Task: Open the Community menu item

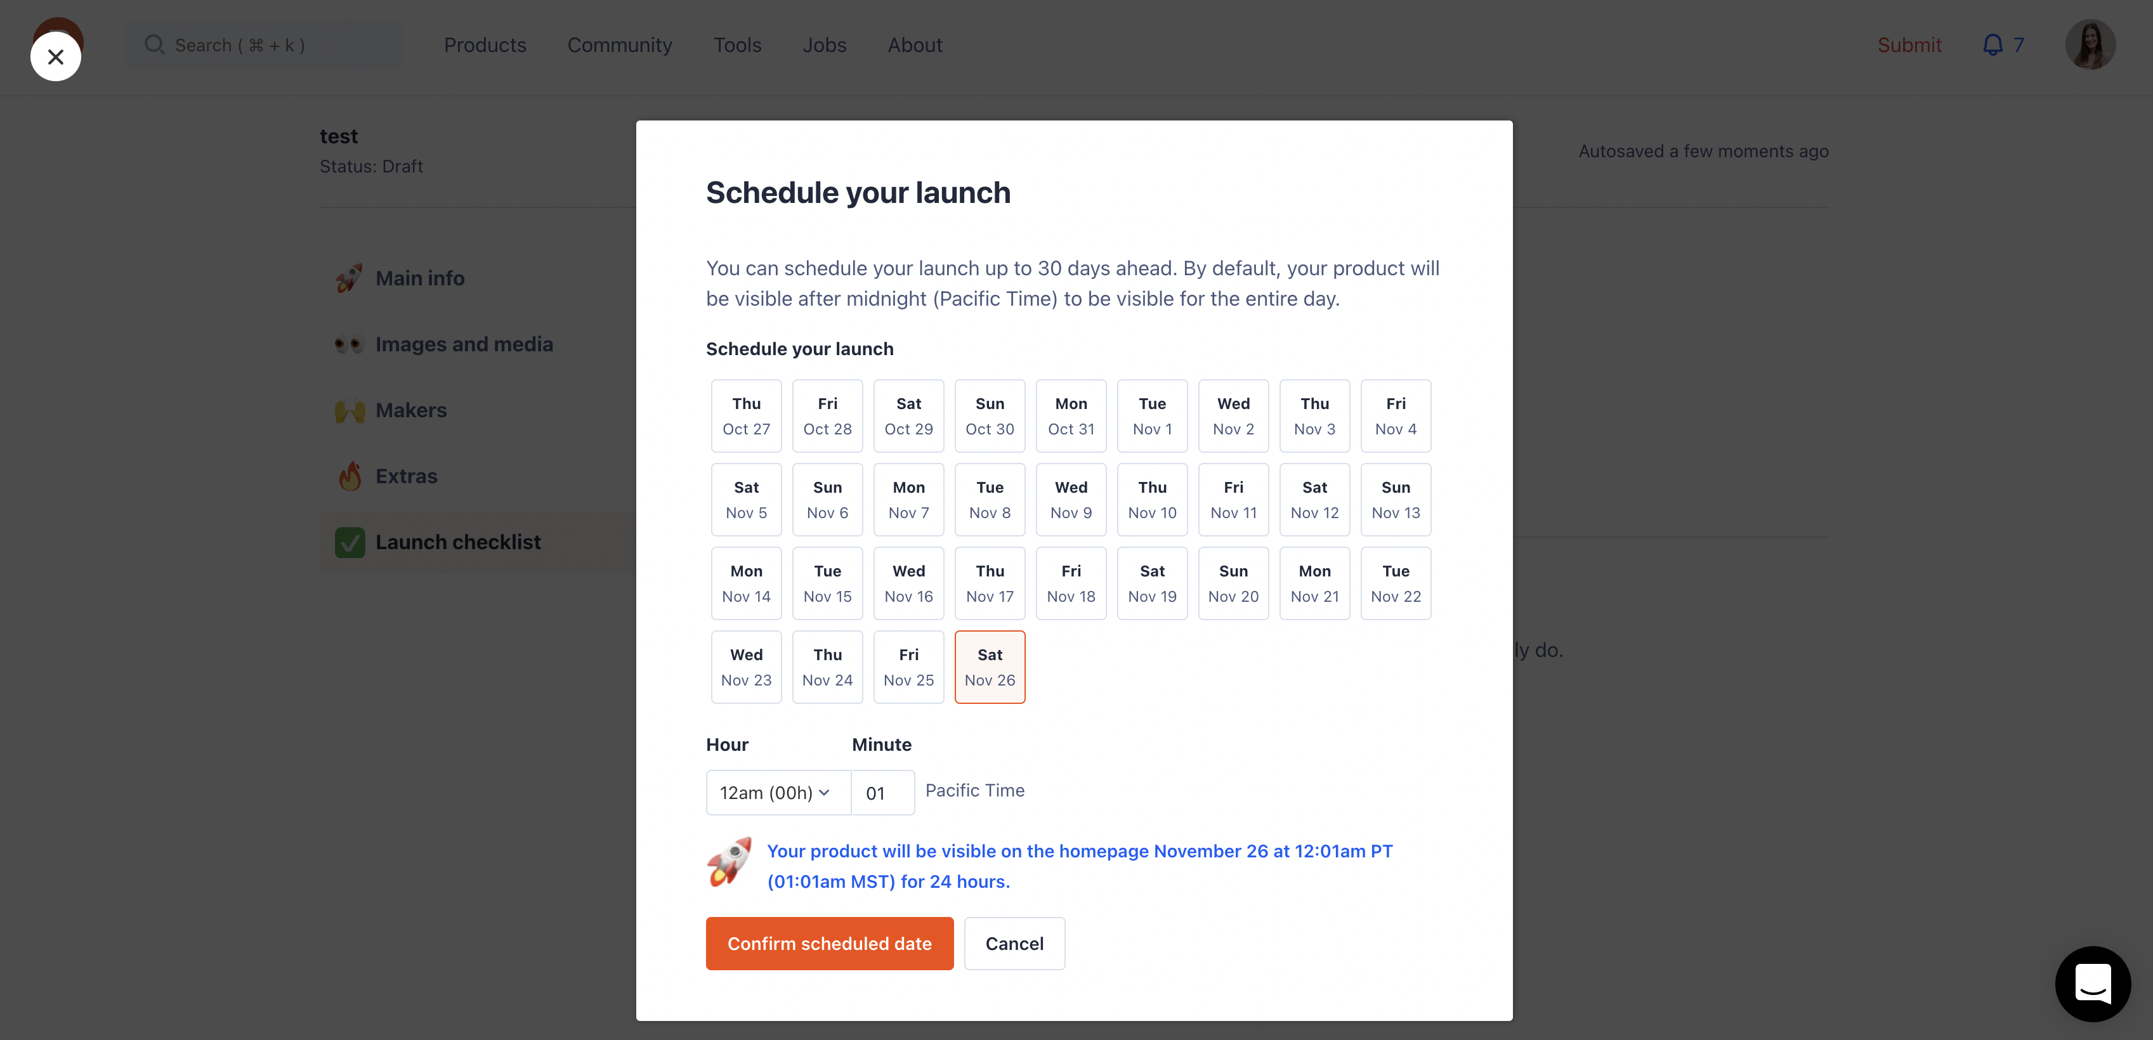Action: [x=620, y=45]
